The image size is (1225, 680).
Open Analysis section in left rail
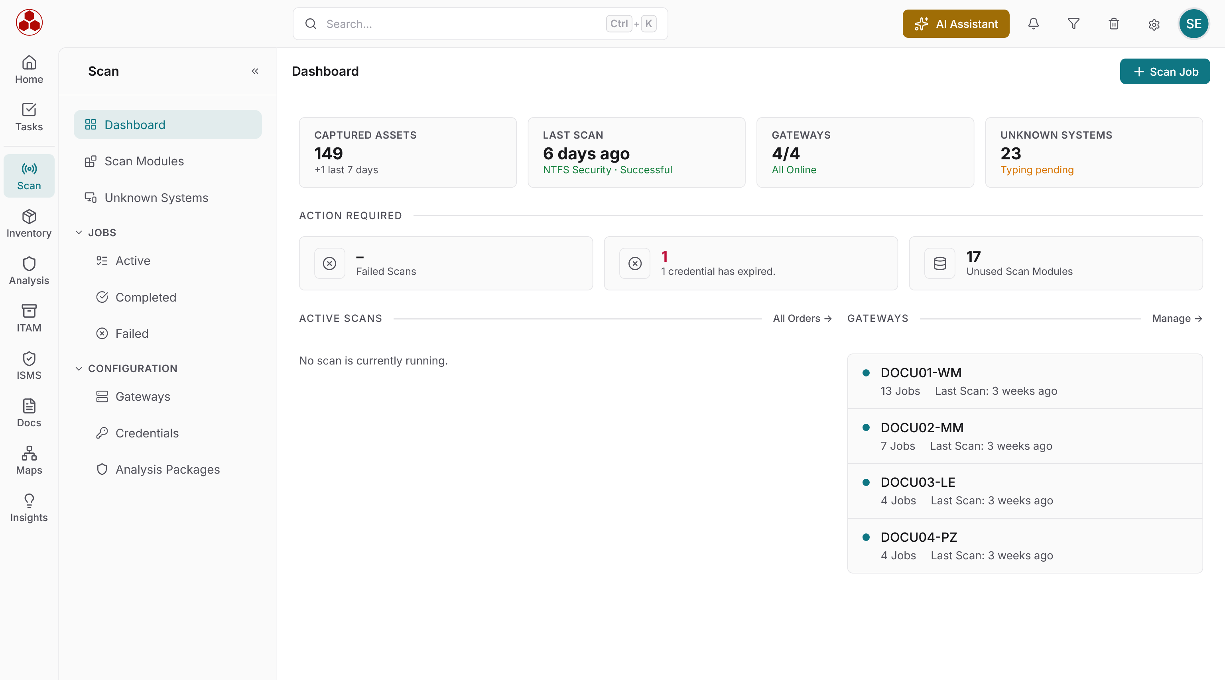point(29,271)
